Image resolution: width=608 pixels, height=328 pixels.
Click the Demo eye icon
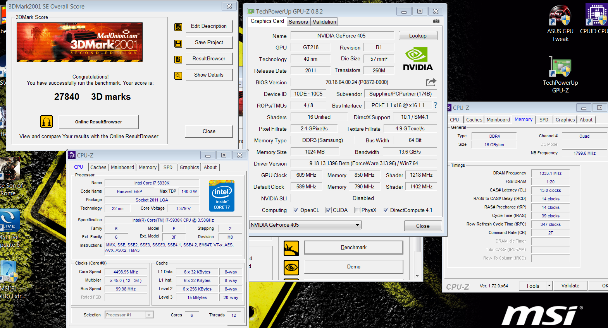(291, 267)
